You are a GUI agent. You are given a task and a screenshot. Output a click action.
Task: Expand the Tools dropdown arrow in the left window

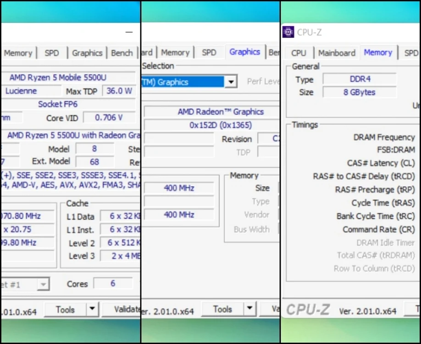92,310
